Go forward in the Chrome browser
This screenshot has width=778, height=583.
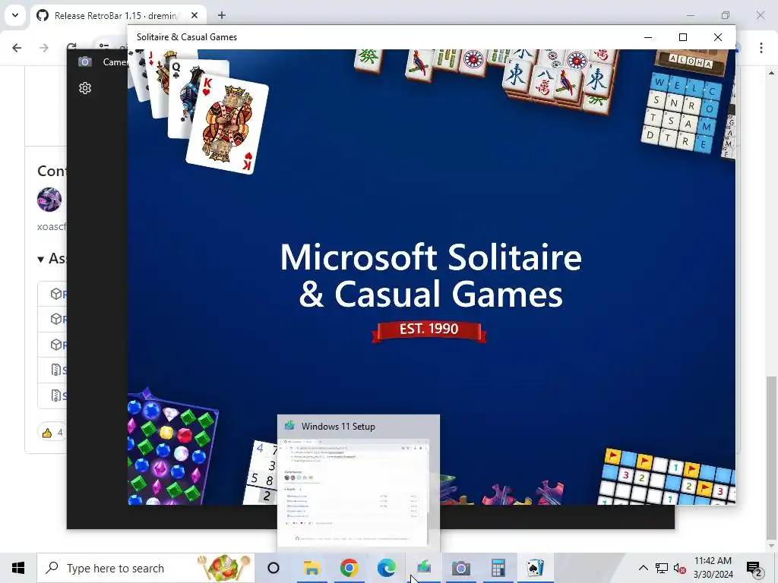point(44,48)
